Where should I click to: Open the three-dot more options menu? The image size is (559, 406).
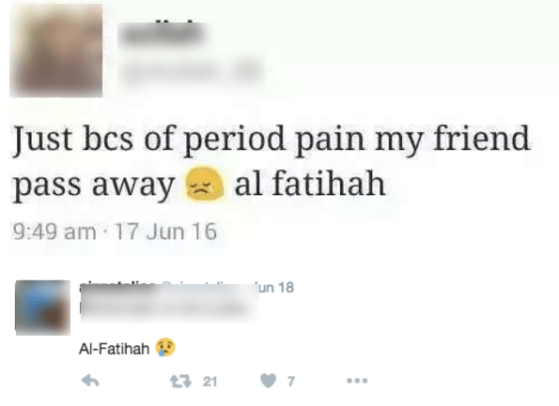click(x=357, y=381)
